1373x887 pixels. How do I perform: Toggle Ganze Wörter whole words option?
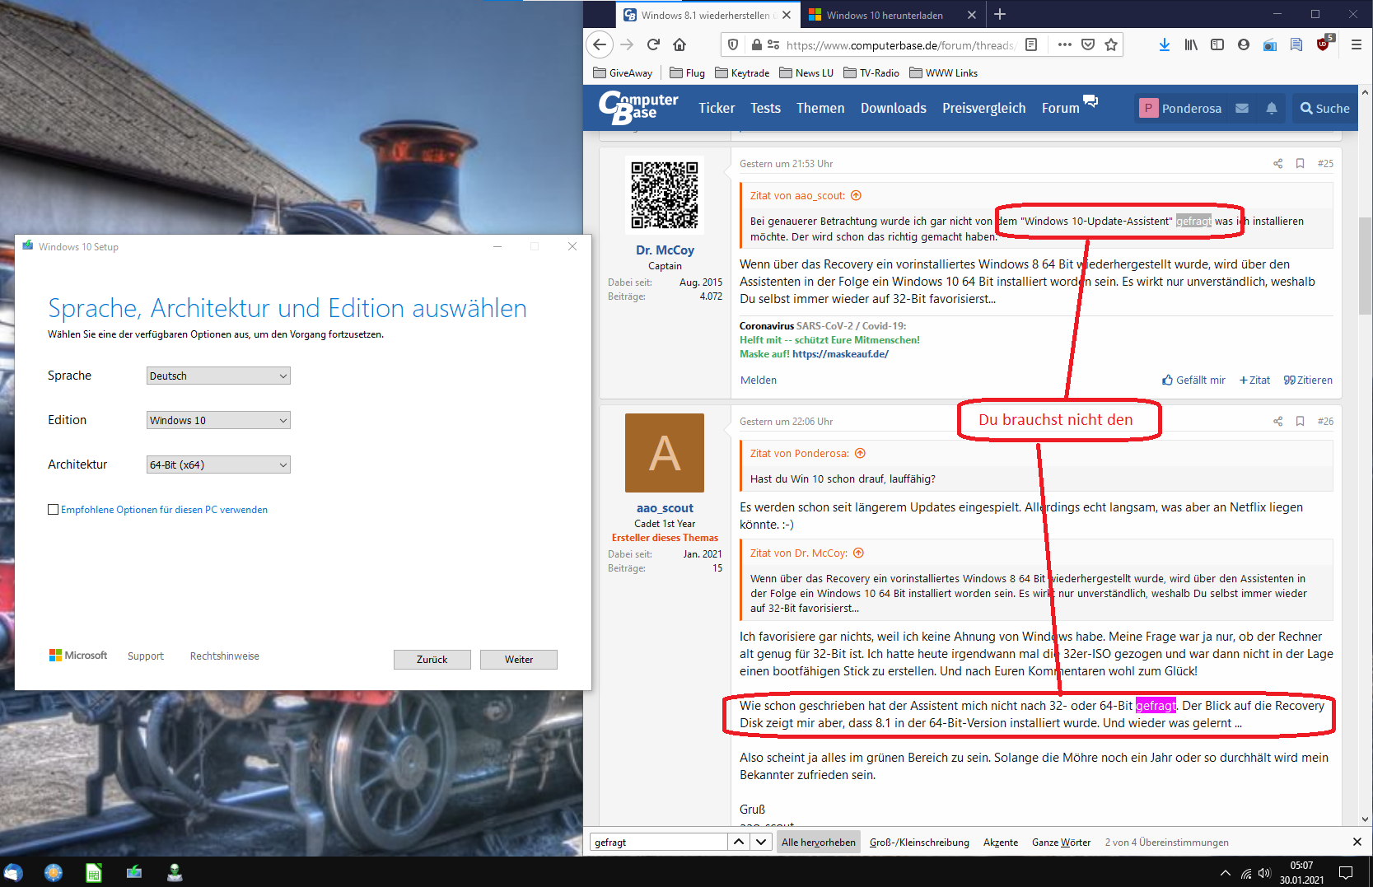[x=1061, y=842]
